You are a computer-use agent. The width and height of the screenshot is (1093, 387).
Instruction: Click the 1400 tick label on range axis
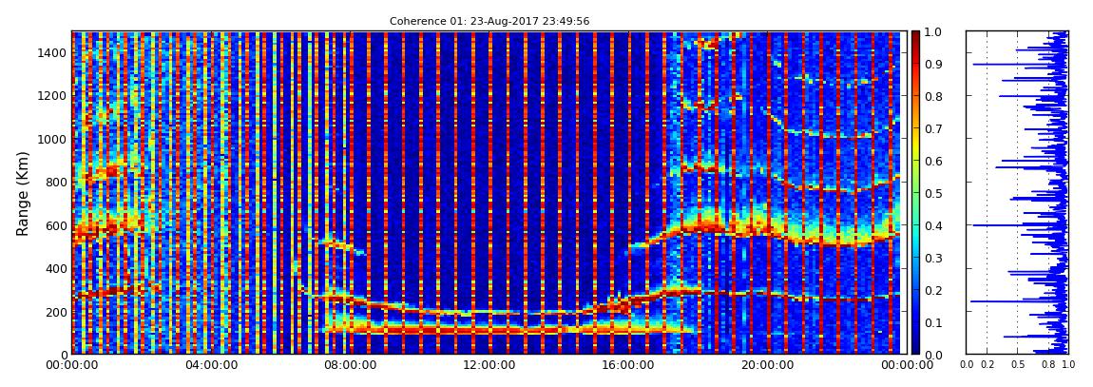(x=54, y=53)
